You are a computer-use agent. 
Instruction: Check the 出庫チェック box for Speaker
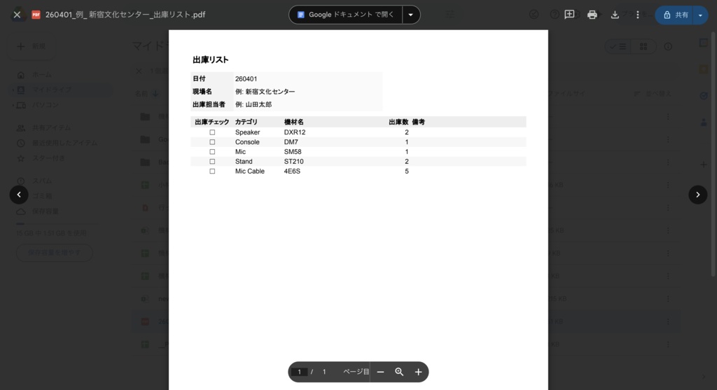click(x=212, y=132)
